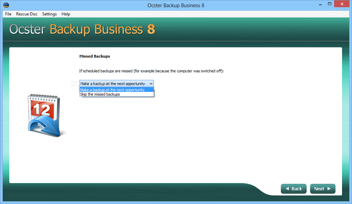
Task: Choose 'Skip the missed backups' option
Action: pos(117,94)
